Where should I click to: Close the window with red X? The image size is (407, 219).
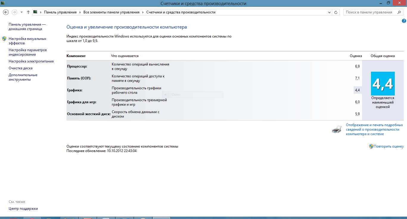[400, 3]
